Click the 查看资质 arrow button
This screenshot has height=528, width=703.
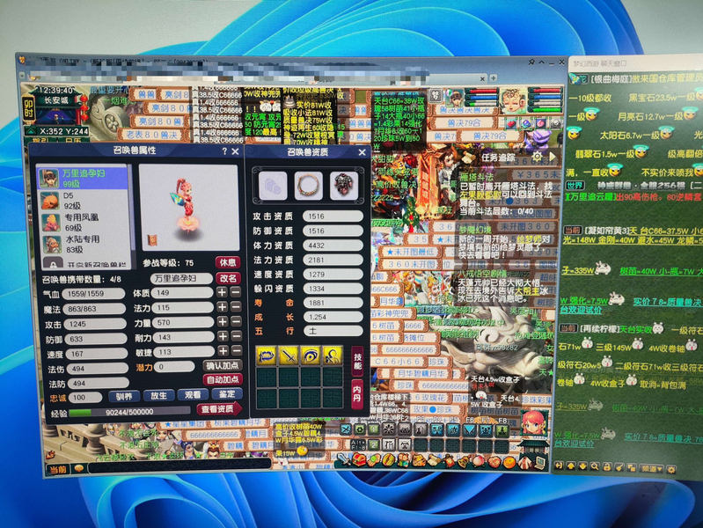click(219, 409)
